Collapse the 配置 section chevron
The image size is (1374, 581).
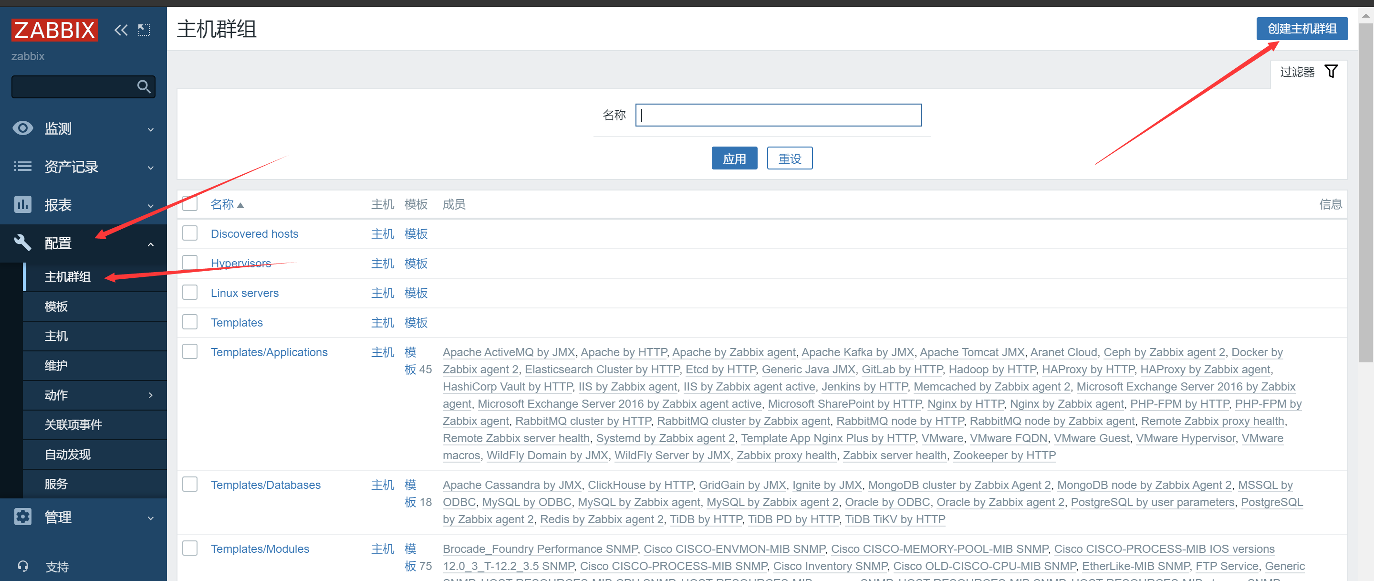coord(150,244)
